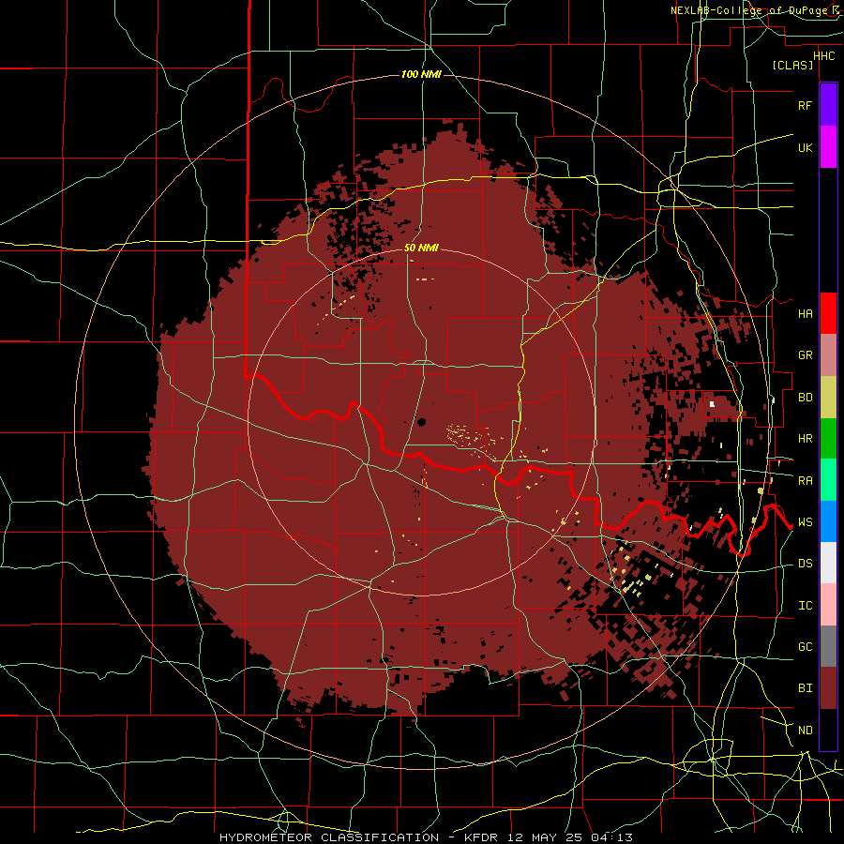
Task: Click the dark red BI legend swatch
Action: point(828,688)
